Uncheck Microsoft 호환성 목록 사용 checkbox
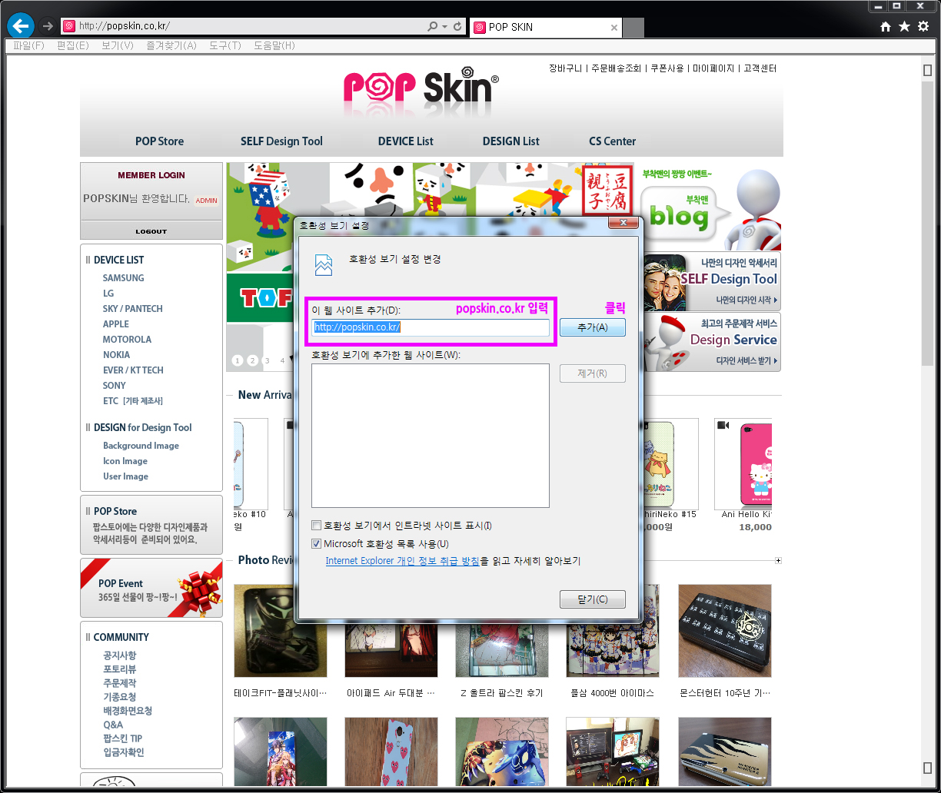Screen dimensions: 941x793 click(316, 544)
